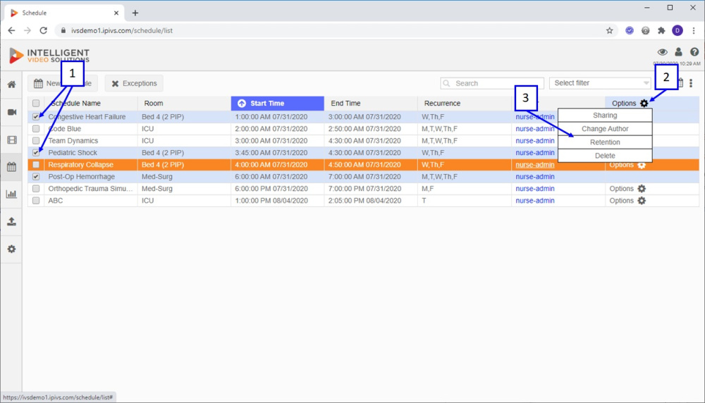Open the video camera sidebar icon
The image size is (705, 403).
coord(11,112)
